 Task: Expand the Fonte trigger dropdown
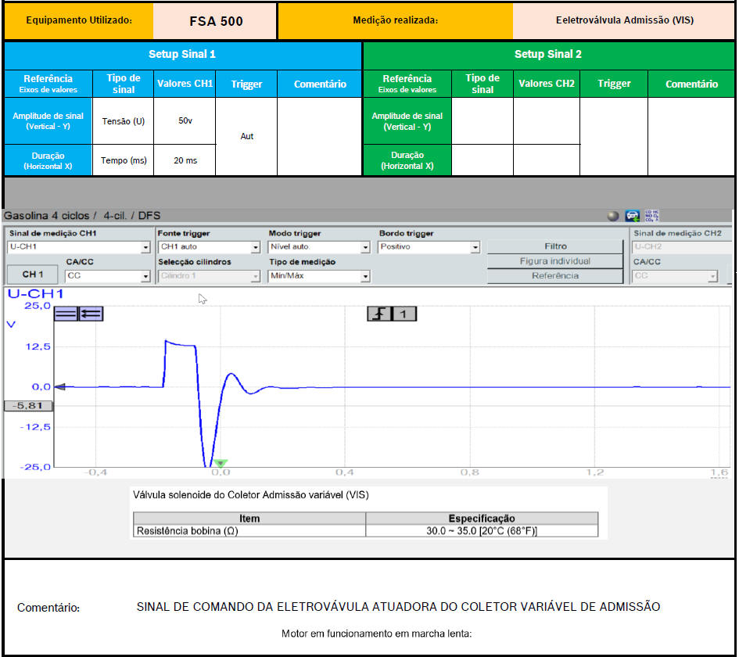pyautogui.click(x=255, y=247)
